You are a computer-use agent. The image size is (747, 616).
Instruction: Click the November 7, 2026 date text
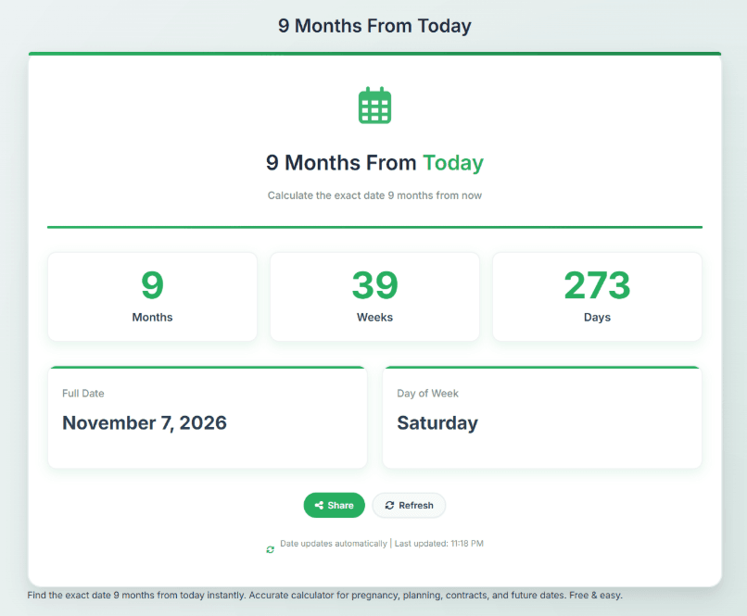pos(145,422)
